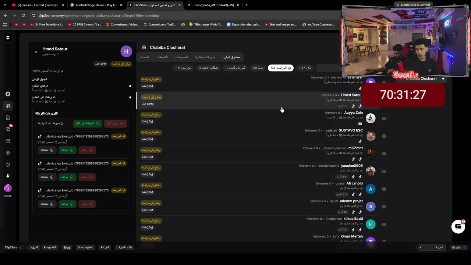Screen dimensions: 471x265
Task: Click the Ali Lahbib avatar
Action: click(x=371, y=189)
